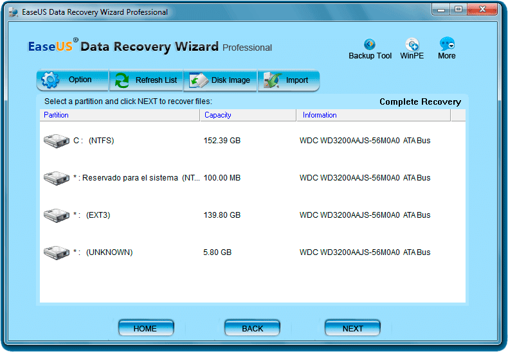
Task: Click the Import checkmark icon
Action: coord(273,80)
